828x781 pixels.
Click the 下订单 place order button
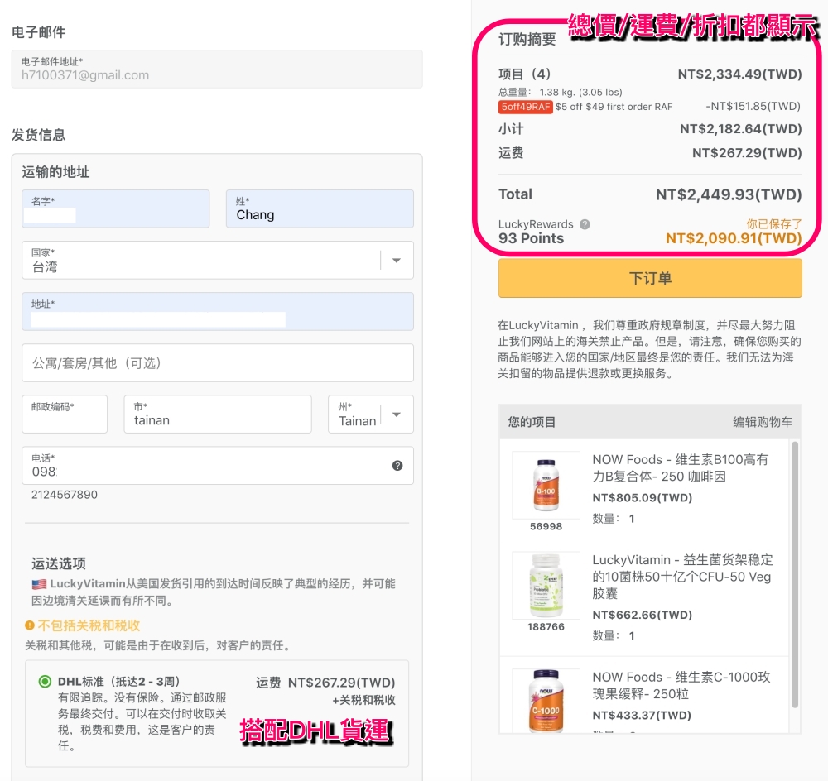click(x=650, y=278)
